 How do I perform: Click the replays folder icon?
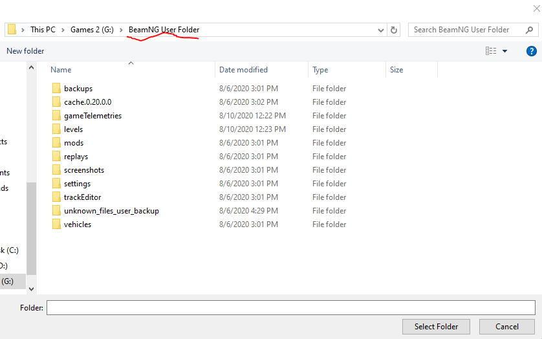tap(56, 156)
